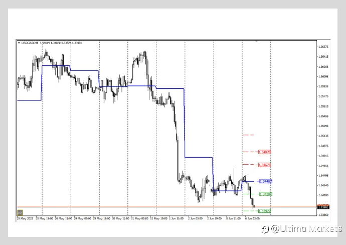Click the 2 Jun 19:00 time label

coord(214,218)
